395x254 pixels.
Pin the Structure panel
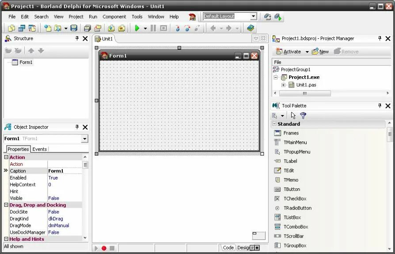[x=77, y=38]
